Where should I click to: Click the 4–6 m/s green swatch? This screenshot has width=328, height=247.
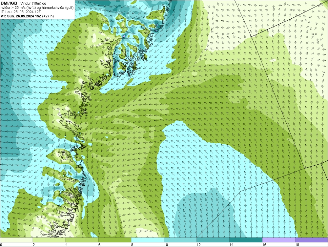click(82, 240)
